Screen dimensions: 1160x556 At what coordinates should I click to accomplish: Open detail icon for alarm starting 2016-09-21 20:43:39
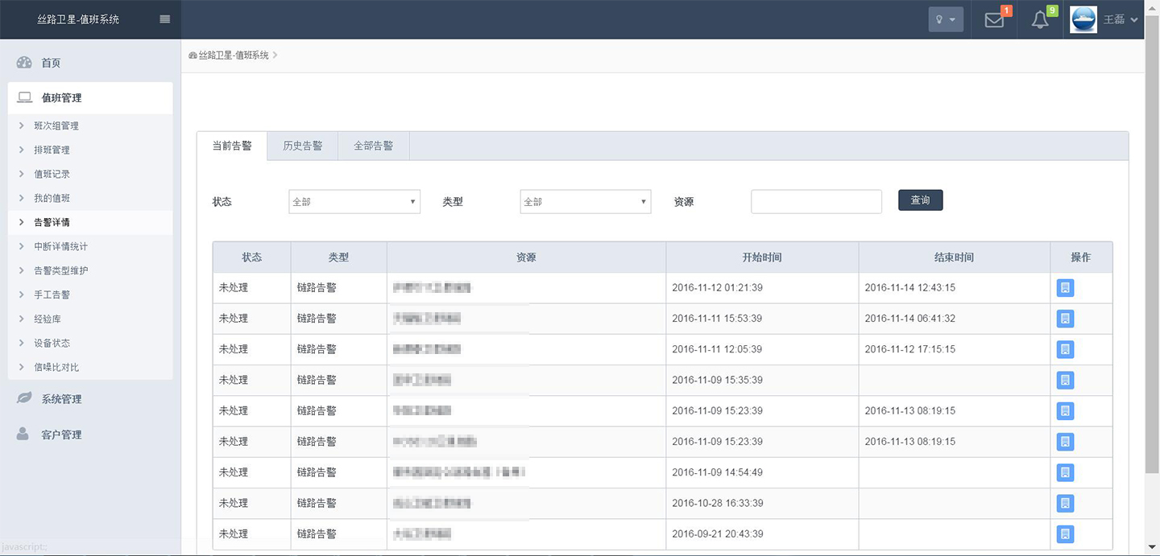[1065, 533]
